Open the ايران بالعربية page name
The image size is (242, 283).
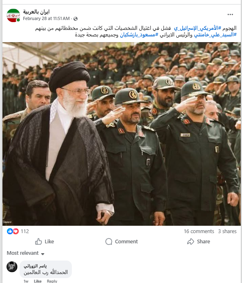36,12
